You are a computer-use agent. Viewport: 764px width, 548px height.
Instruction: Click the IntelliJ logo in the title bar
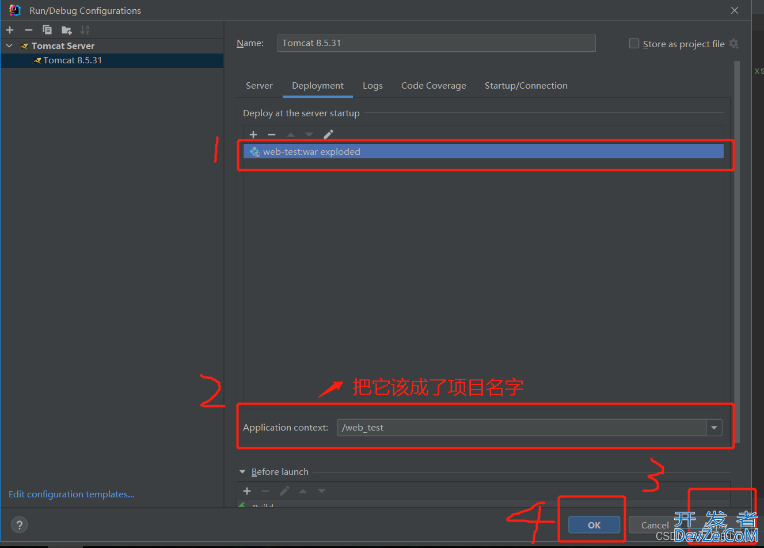[x=15, y=10]
